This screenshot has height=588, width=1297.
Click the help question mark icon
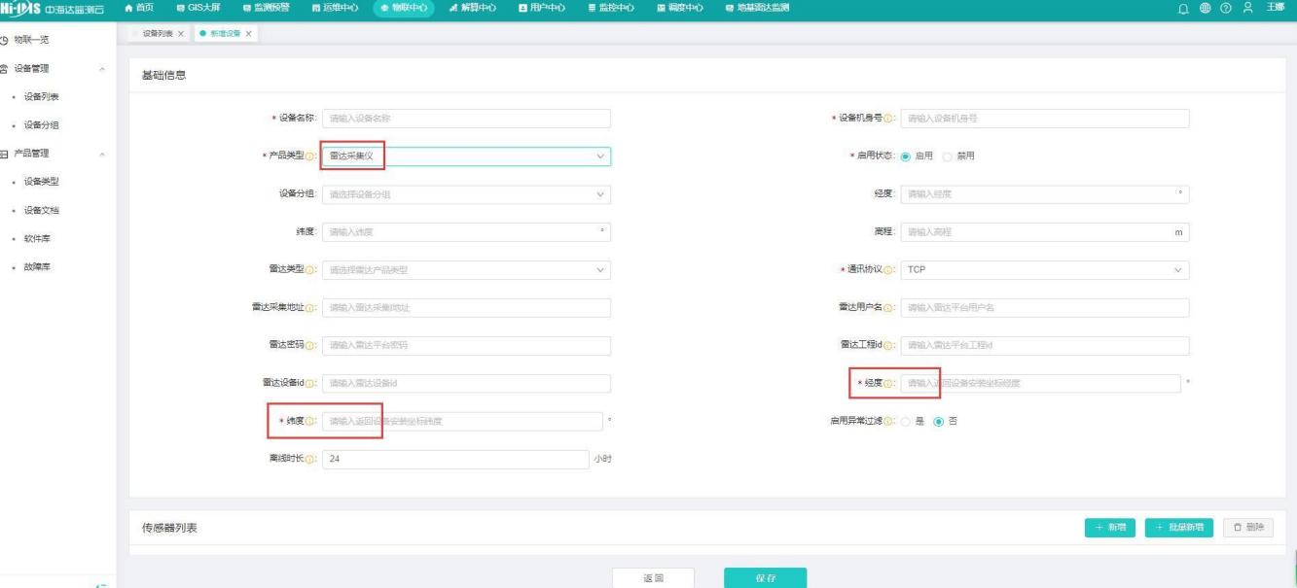point(1245,9)
